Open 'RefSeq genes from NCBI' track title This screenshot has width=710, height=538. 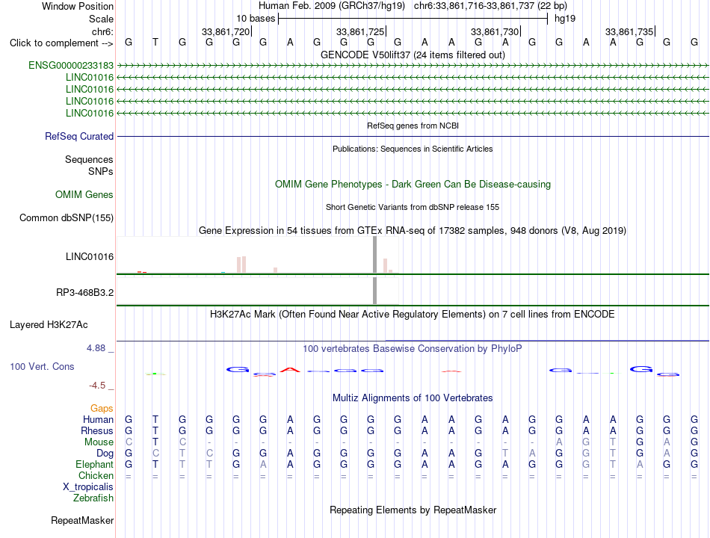pos(413,126)
